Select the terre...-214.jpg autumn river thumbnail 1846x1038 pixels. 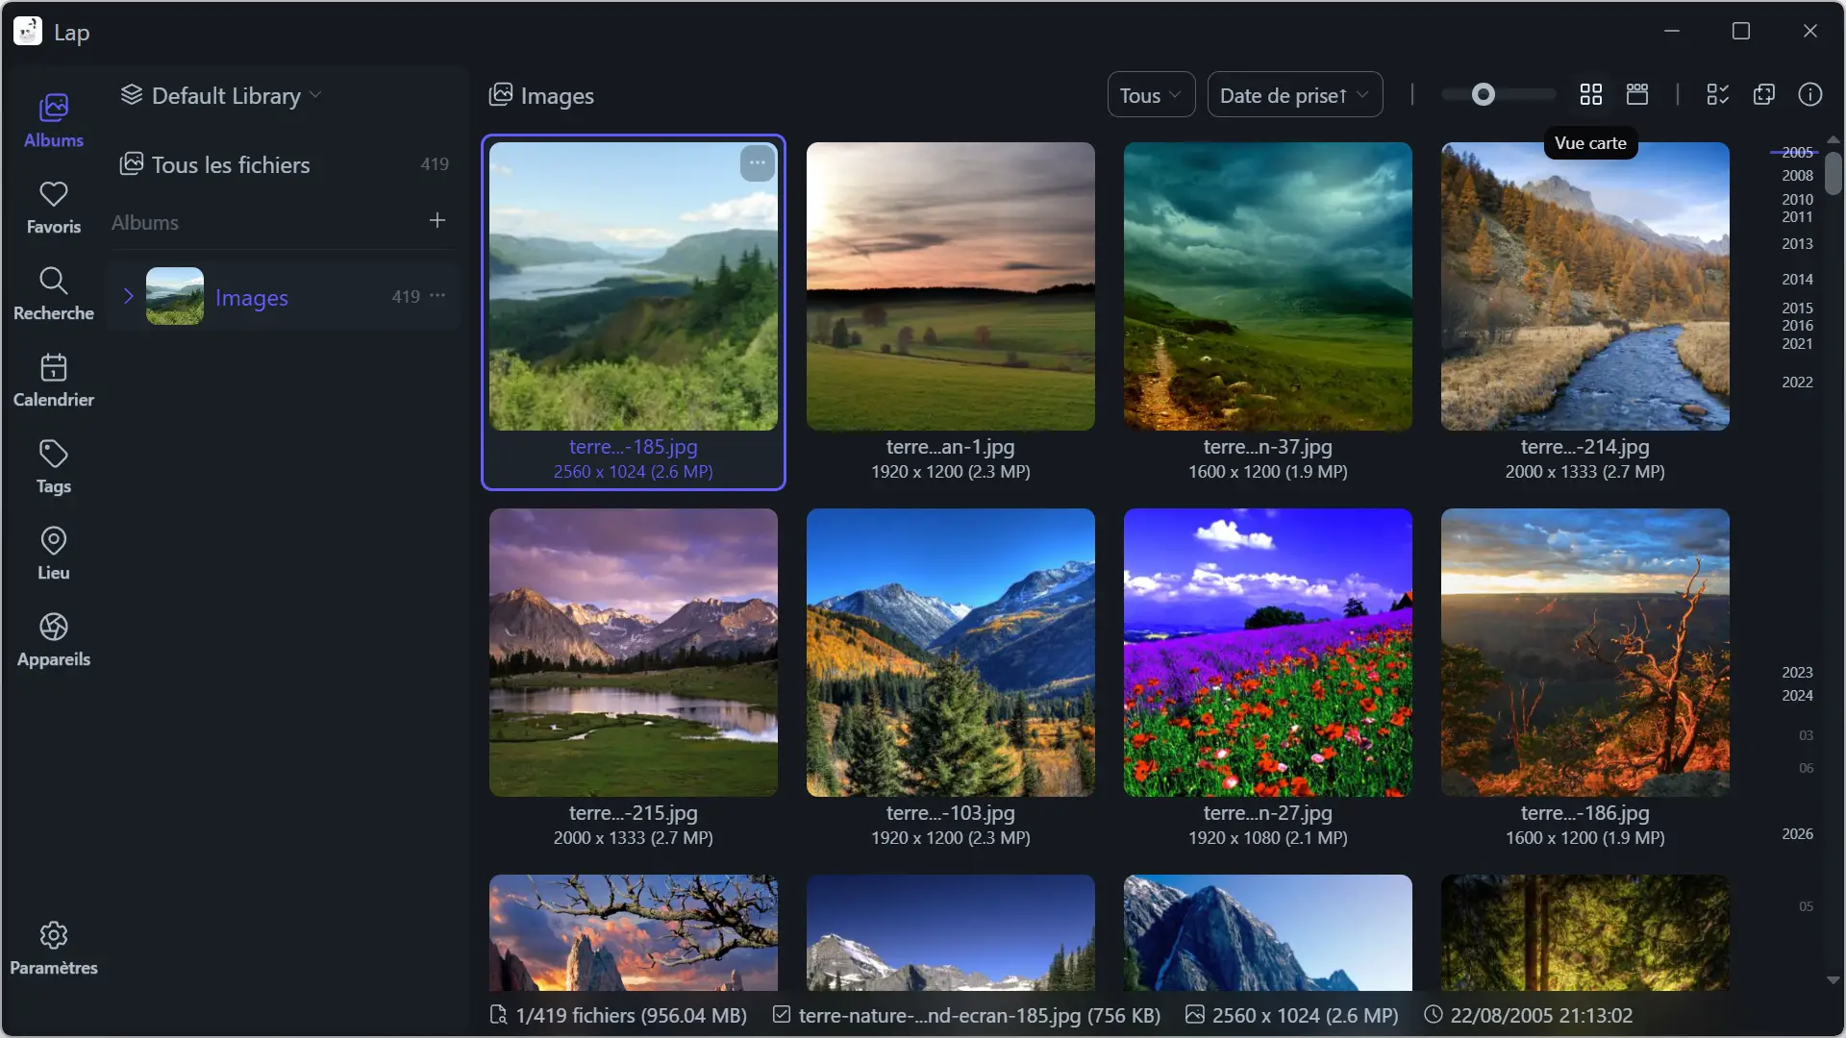click(1585, 286)
